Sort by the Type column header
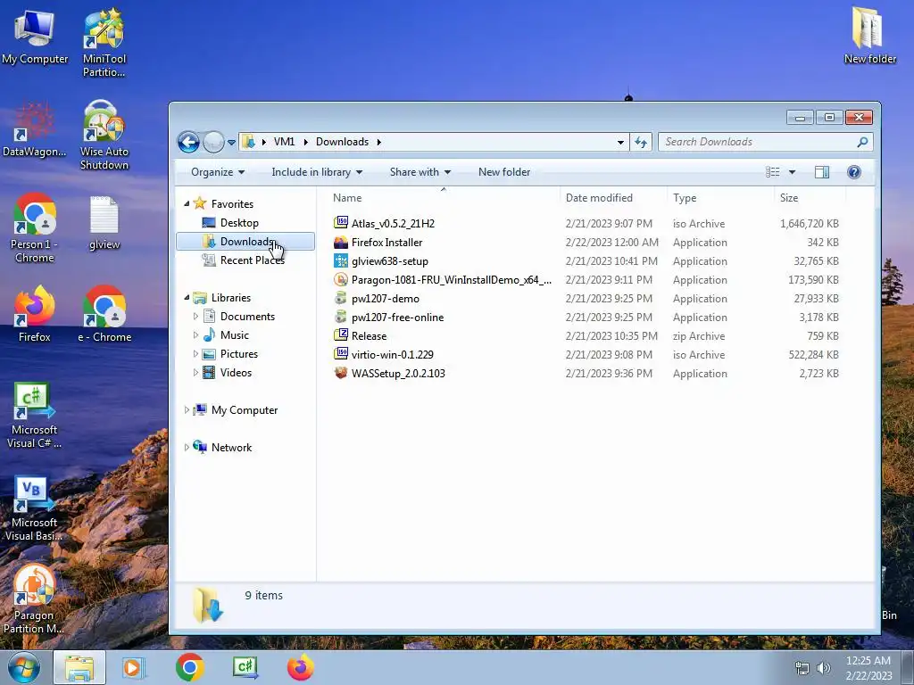914x685 pixels. coord(685,198)
